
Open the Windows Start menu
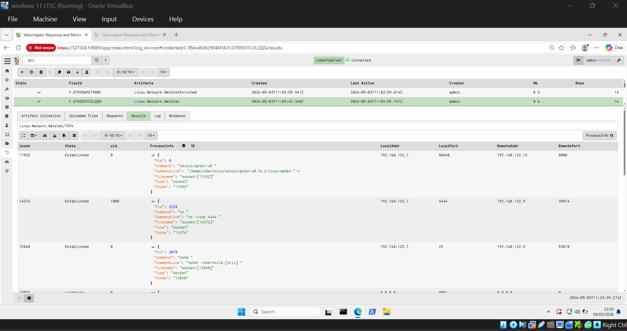coord(241,312)
